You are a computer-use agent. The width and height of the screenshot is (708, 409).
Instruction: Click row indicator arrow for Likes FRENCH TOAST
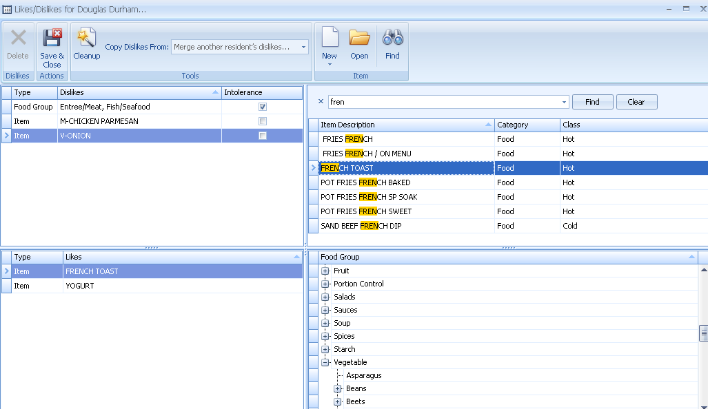(x=6, y=271)
